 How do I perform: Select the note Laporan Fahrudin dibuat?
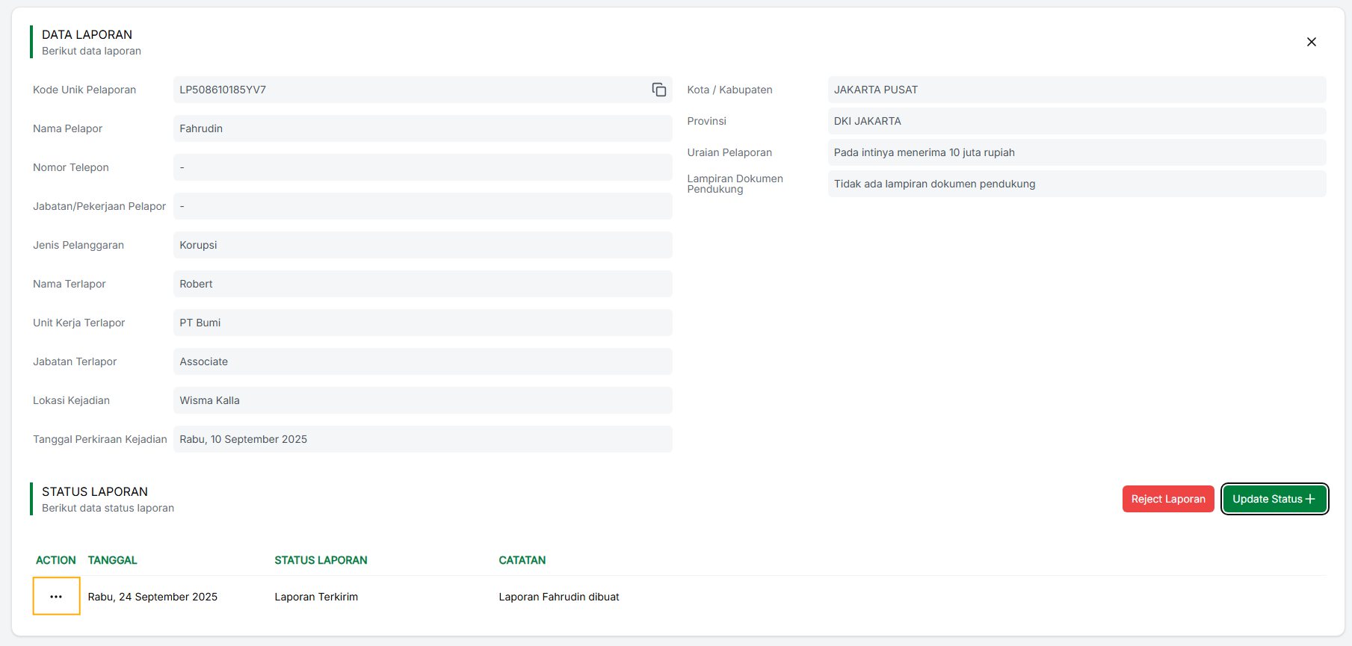[559, 597]
